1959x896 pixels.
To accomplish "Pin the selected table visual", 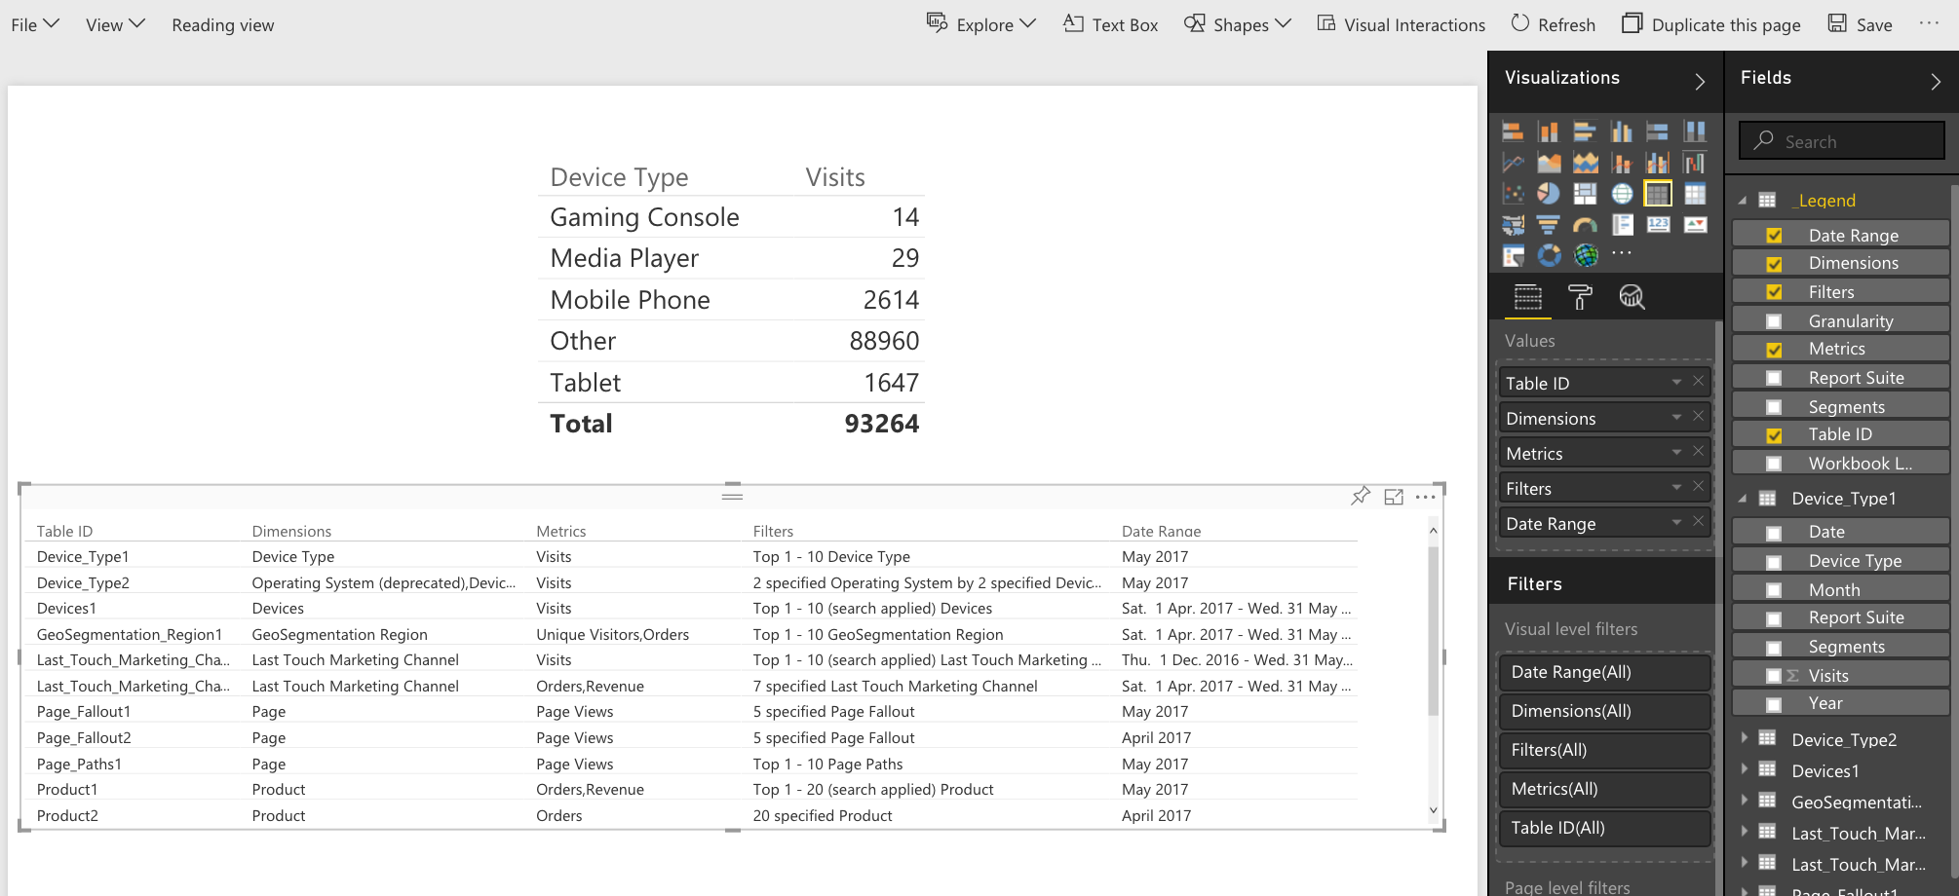I will click(x=1361, y=497).
